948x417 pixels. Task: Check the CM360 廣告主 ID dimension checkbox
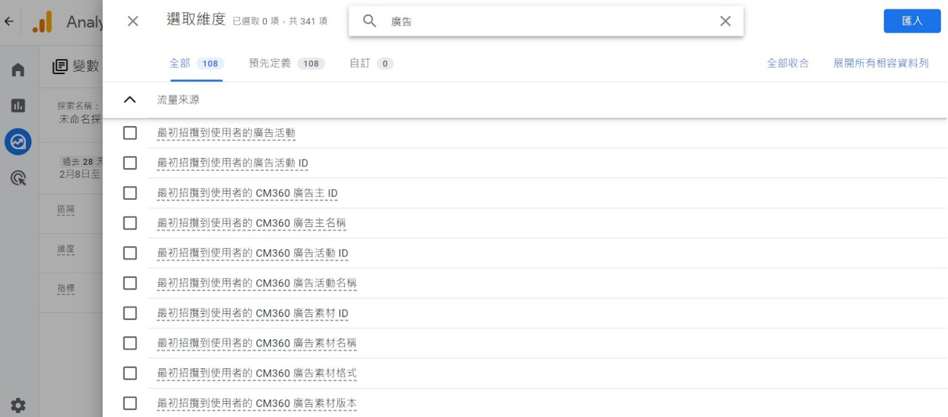[x=130, y=193]
